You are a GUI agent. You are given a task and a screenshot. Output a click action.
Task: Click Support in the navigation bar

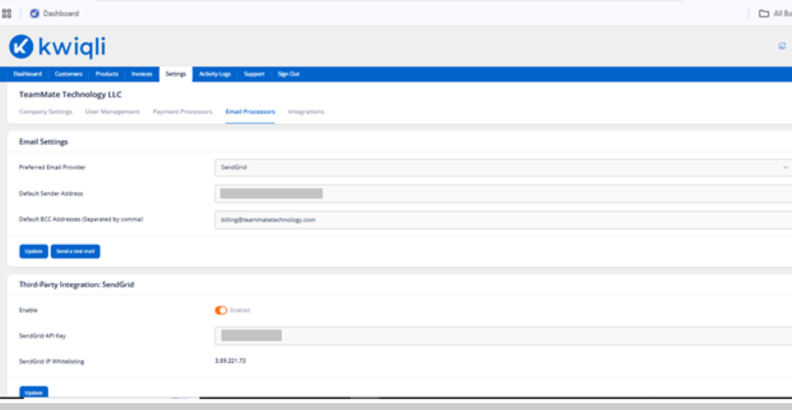pyautogui.click(x=254, y=74)
